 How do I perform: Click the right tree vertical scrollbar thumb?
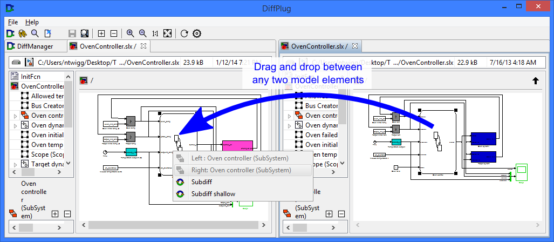[343, 106]
